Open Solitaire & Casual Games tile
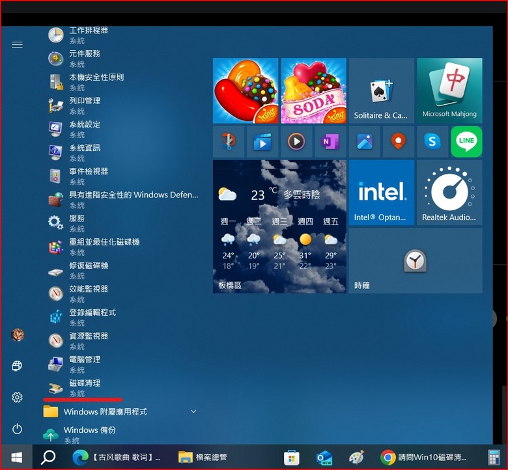Viewport: 508px width, 470px height. coord(382,90)
